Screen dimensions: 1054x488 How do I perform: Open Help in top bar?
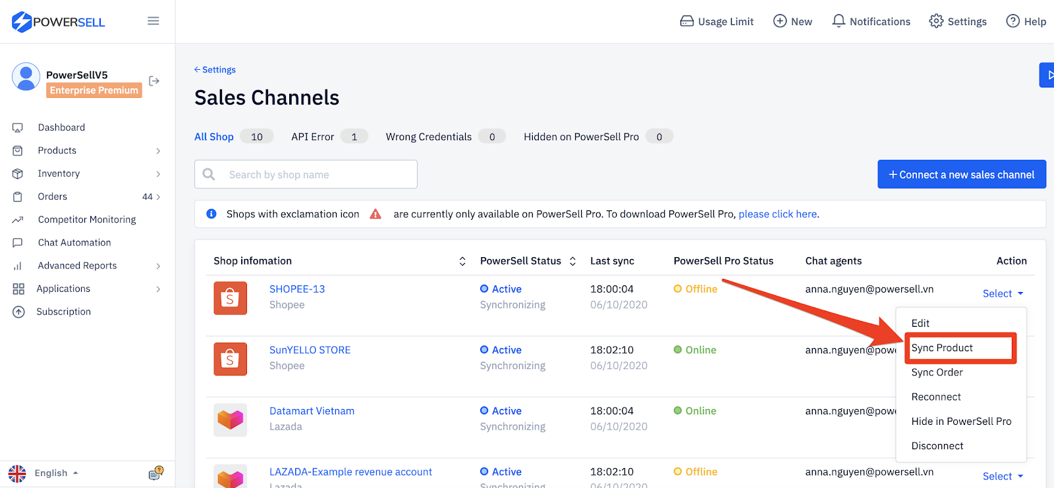tap(1026, 22)
